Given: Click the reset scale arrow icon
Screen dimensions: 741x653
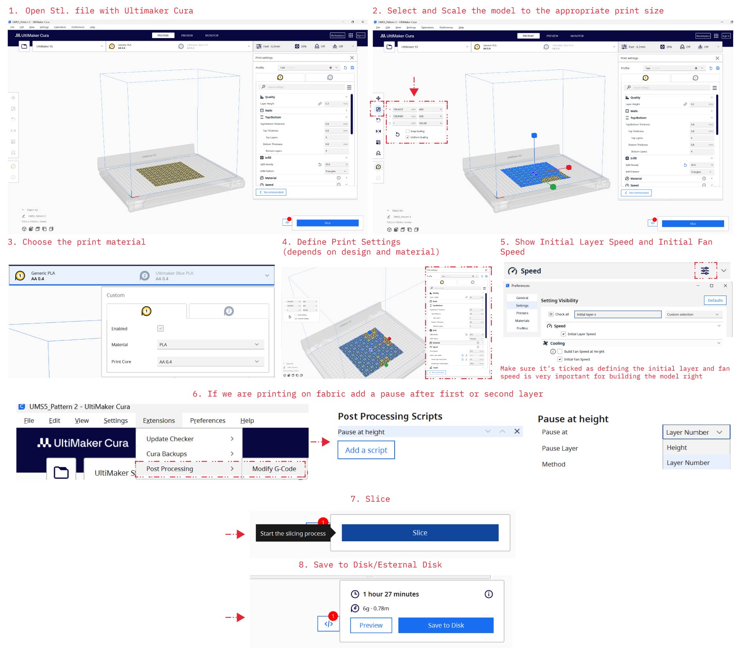Looking at the screenshot, I should (397, 134).
